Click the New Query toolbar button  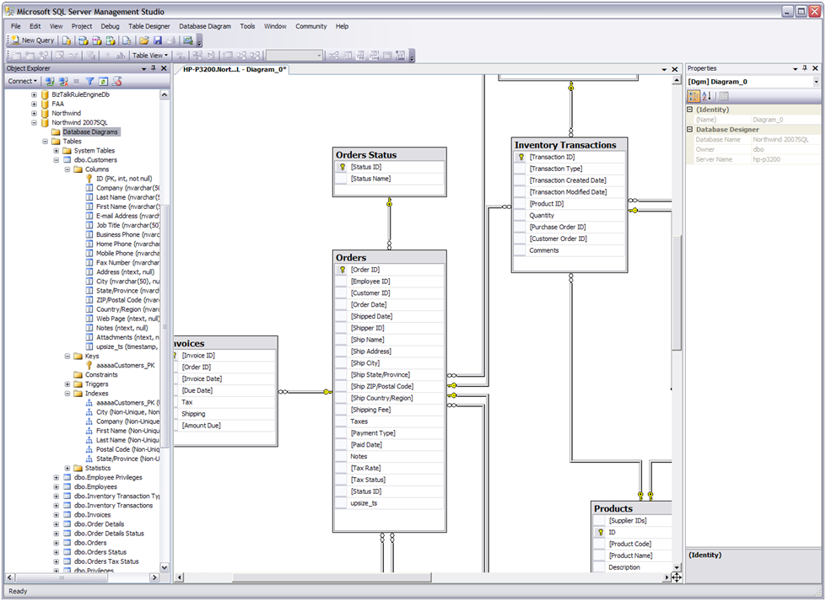(x=33, y=40)
